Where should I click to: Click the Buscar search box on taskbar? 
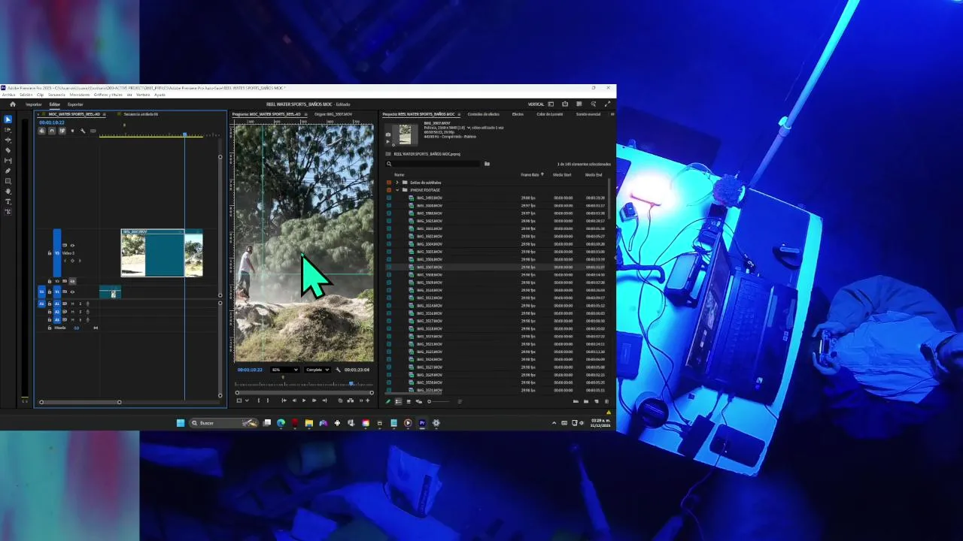pyautogui.click(x=223, y=423)
